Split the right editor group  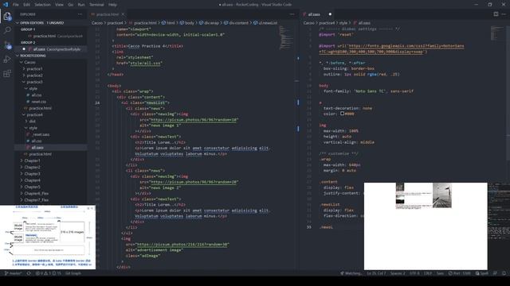tap(496, 14)
